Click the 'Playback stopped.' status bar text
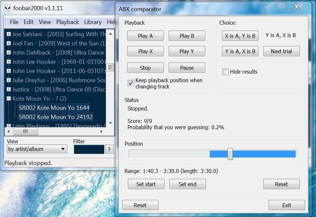 point(28,163)
